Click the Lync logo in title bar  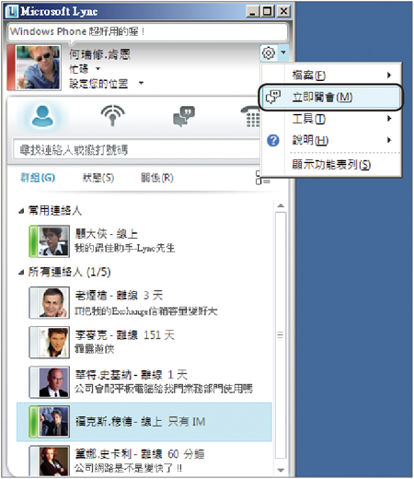pos(12,12)
